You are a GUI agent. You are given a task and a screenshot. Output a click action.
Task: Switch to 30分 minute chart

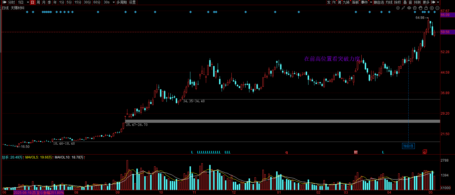[87, 2]
